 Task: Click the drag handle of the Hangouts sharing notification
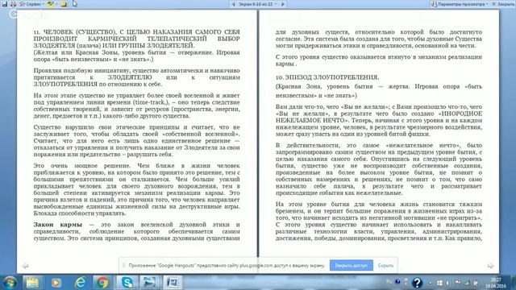coord(123,265)
